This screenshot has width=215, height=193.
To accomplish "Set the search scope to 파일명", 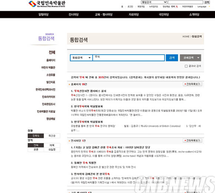I will (52, 150).
